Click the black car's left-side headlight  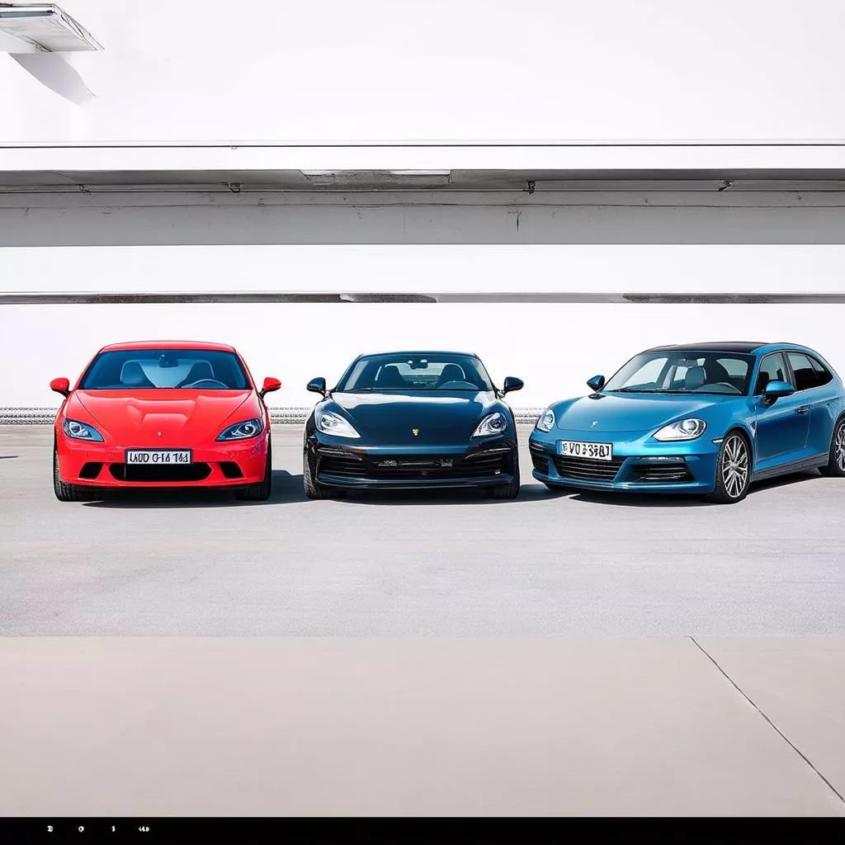click(337, 425)
